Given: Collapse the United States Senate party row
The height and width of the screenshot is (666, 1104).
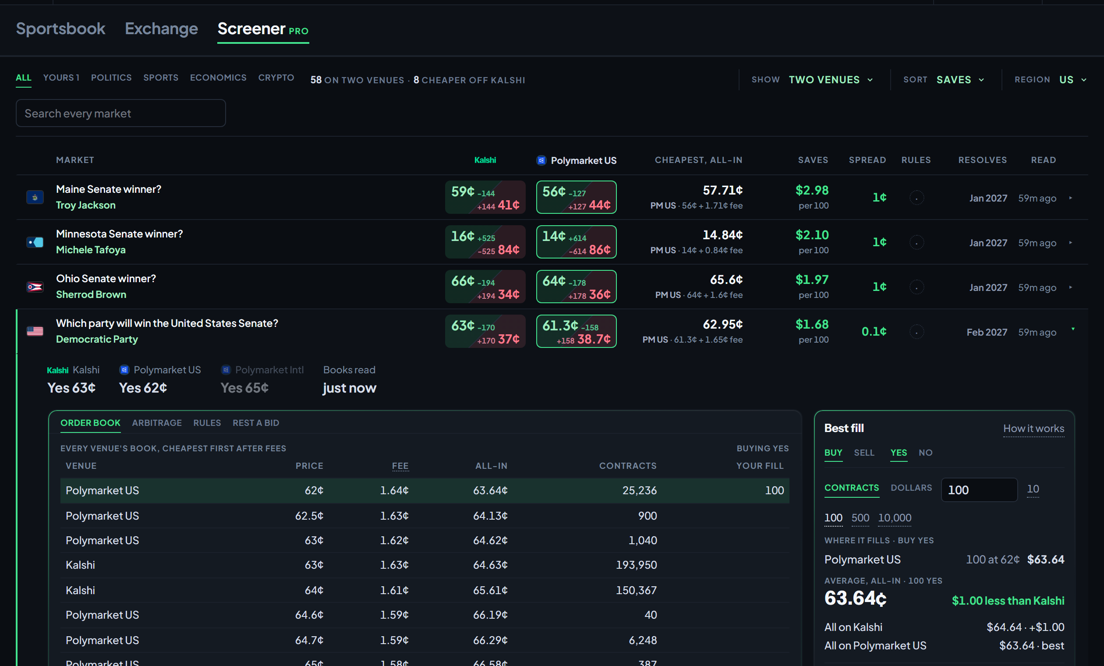Looking at the screenshot, I should click(x=1073, y=329).
